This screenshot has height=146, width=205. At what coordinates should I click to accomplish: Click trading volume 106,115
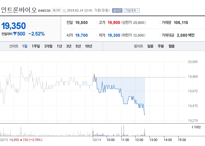[181, 23]
